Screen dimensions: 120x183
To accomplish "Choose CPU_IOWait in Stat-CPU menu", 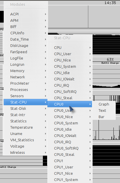I will [x=70, y=79].
